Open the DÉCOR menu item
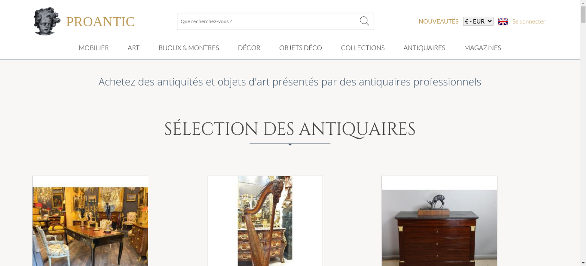 [249, 48]
